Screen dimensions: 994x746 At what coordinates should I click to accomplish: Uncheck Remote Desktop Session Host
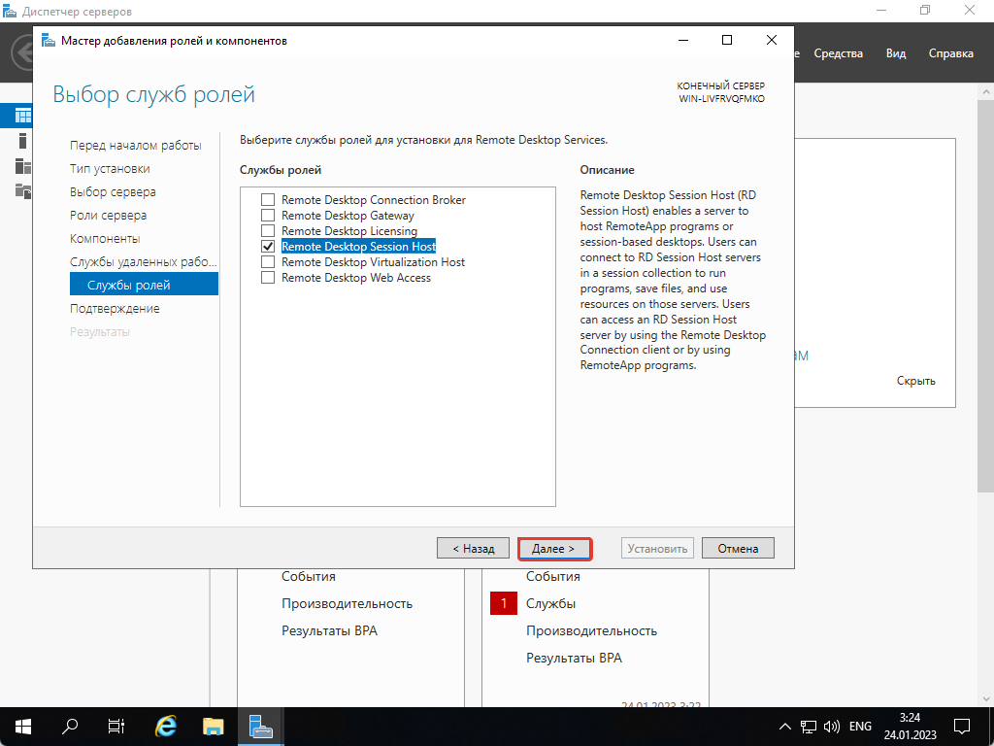(x=268, y=247)
